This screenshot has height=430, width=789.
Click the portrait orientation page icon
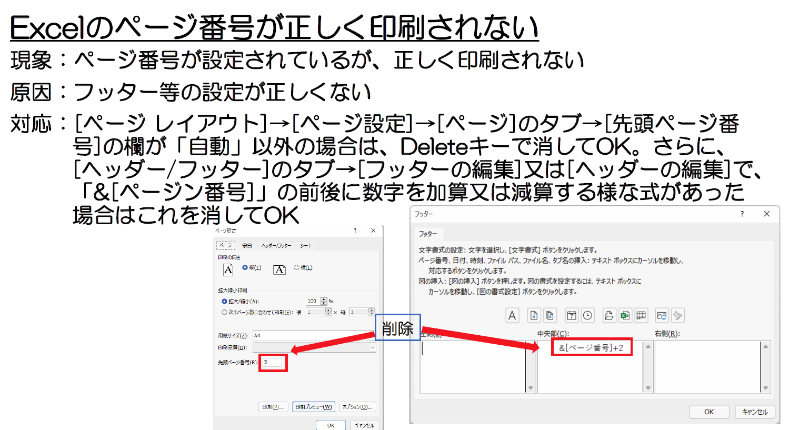tap(228, 270)
